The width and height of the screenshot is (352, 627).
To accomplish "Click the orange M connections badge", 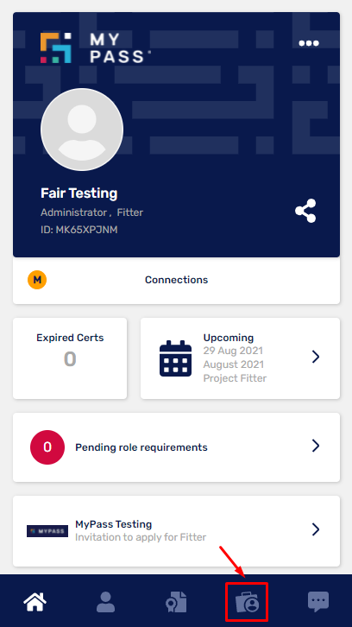I will coord(37,280).
